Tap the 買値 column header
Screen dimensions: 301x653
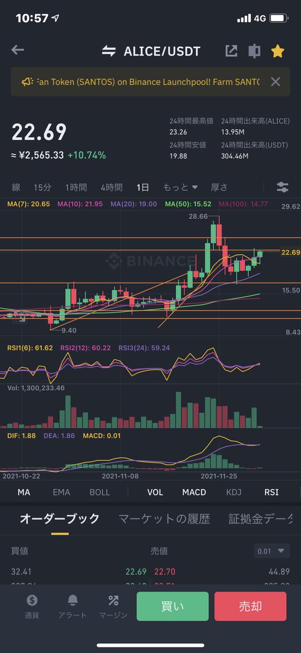[20, 551]
